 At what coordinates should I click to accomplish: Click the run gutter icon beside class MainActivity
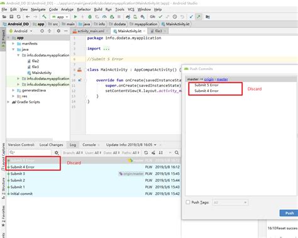point(79,70)
